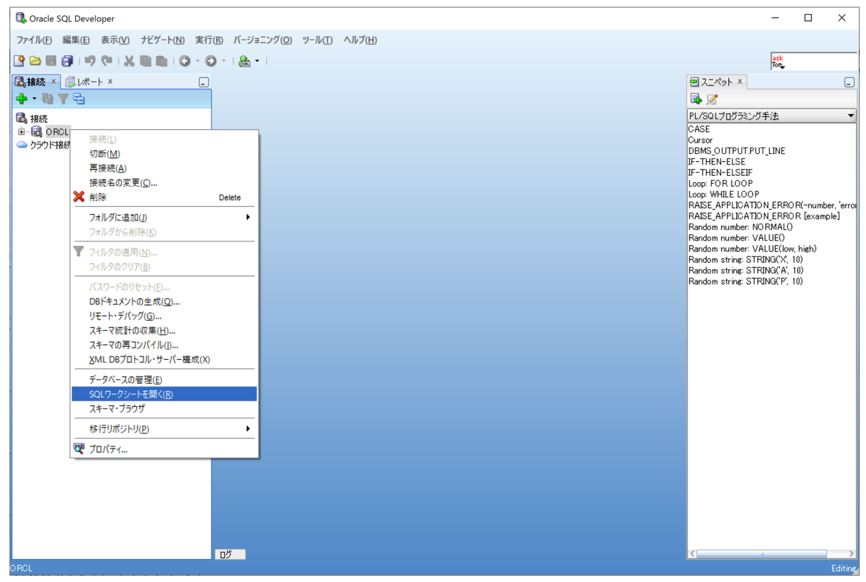This screenshot has width=866, height=582.
Task: Expand the ORCL connection tree node
Action: pyautogui.click(x=21, y=132)
